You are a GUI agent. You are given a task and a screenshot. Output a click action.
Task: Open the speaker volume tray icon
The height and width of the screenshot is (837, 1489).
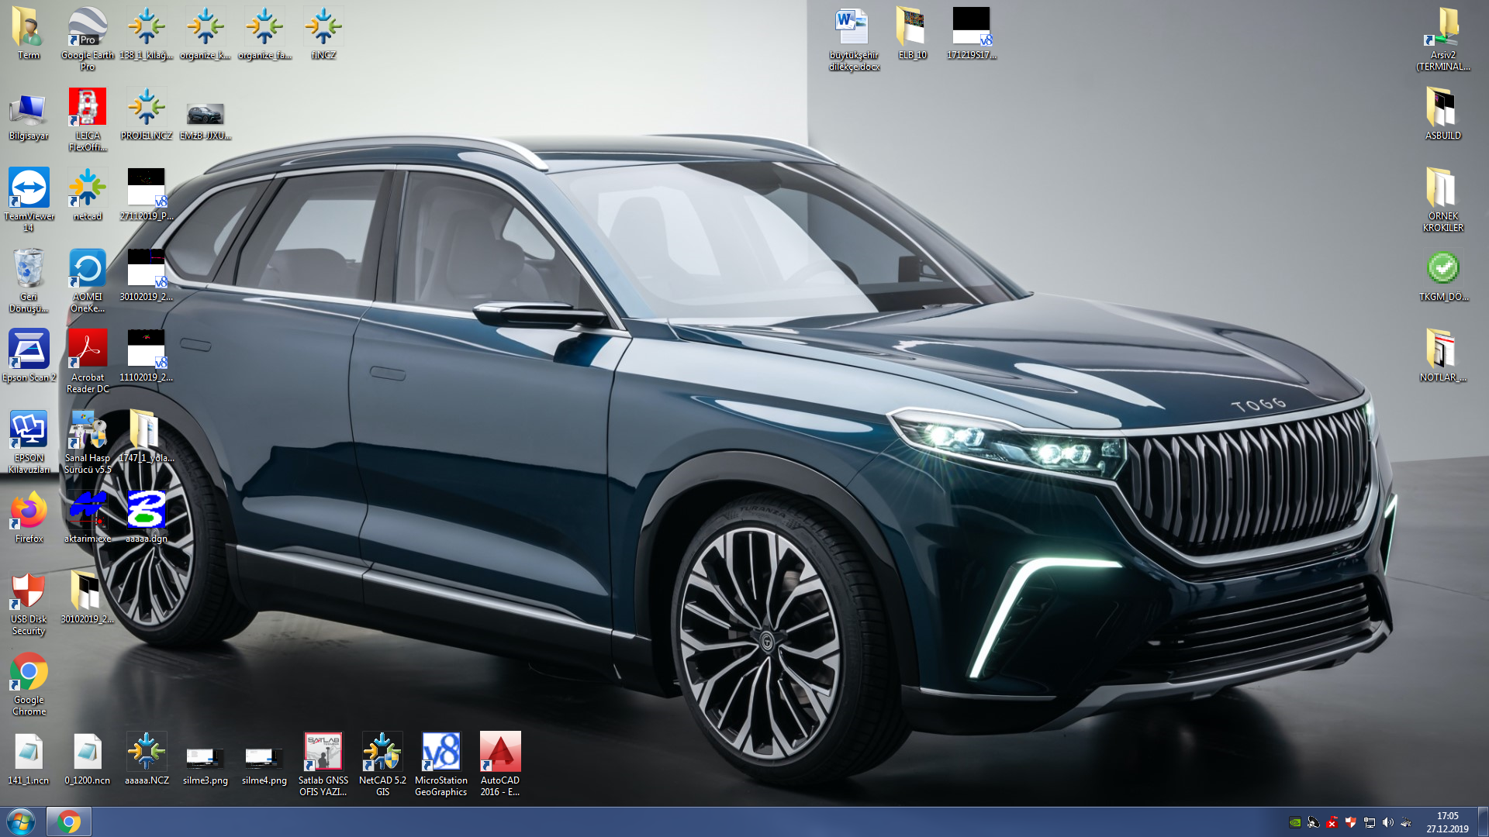tap(1388, 822)
